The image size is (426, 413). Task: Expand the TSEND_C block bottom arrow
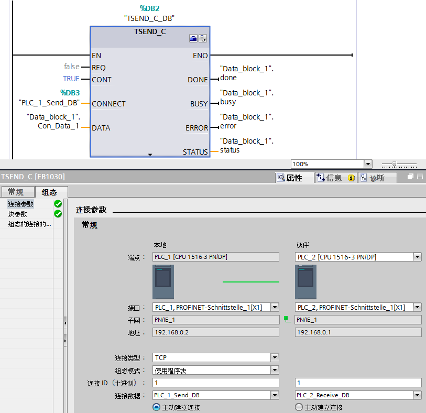150,155
